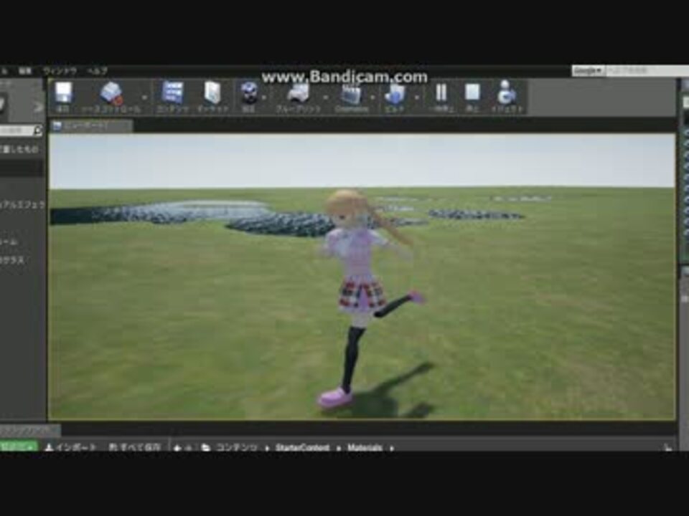Expand the Blueprints dropdown arrow

click(x=326, y=97)
